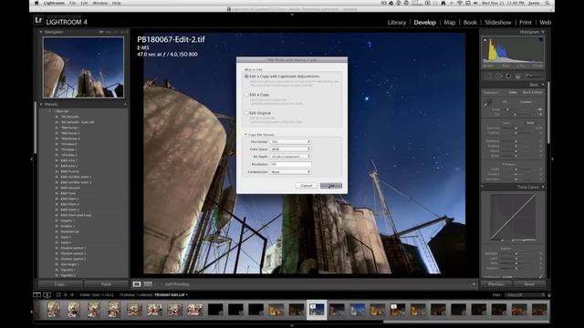
Task: Click the Navigator preview thumbnail
Action: [x=83, y=67]
